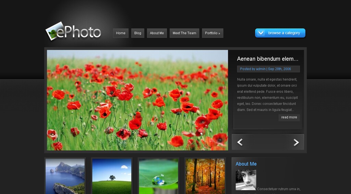The width and height of the screenshot is (351, 194).
Task: Click the 'Sep 28th, 2006' post date
Action: [279, 69]
